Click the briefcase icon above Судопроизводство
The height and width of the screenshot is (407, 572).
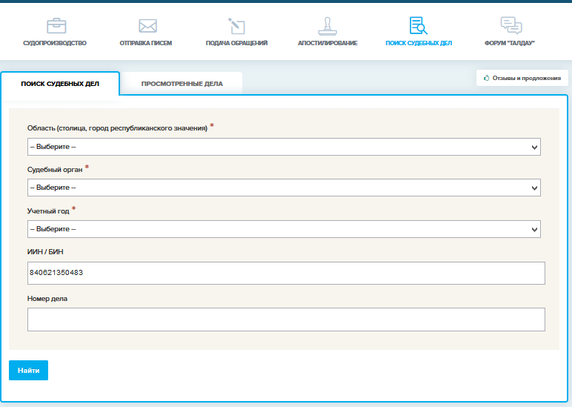click(x=56, y=26)
